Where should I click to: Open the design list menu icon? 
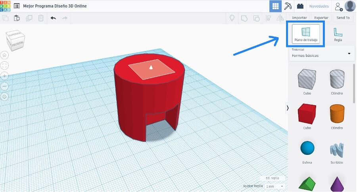tap(17, 6)
